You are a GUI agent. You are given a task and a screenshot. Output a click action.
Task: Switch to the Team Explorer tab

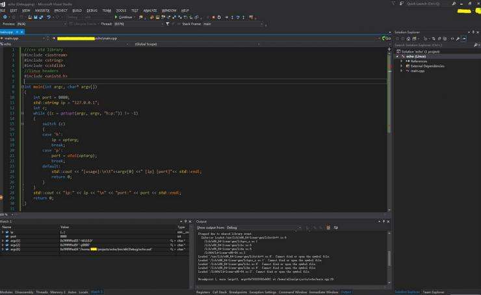click(x=433, y=292)
